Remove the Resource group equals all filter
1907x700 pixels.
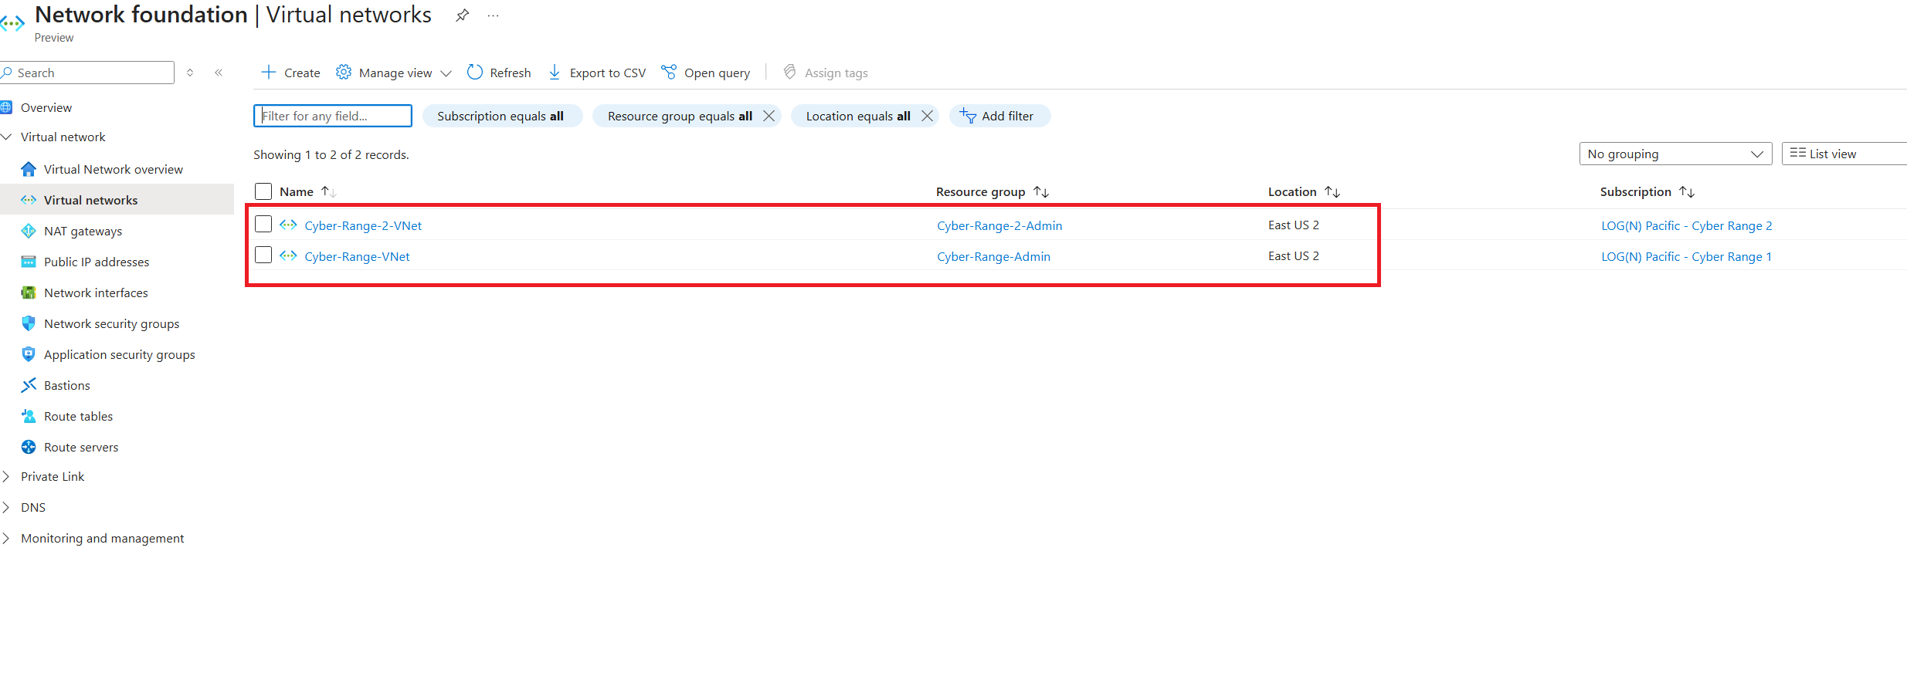tap(769, 116)
